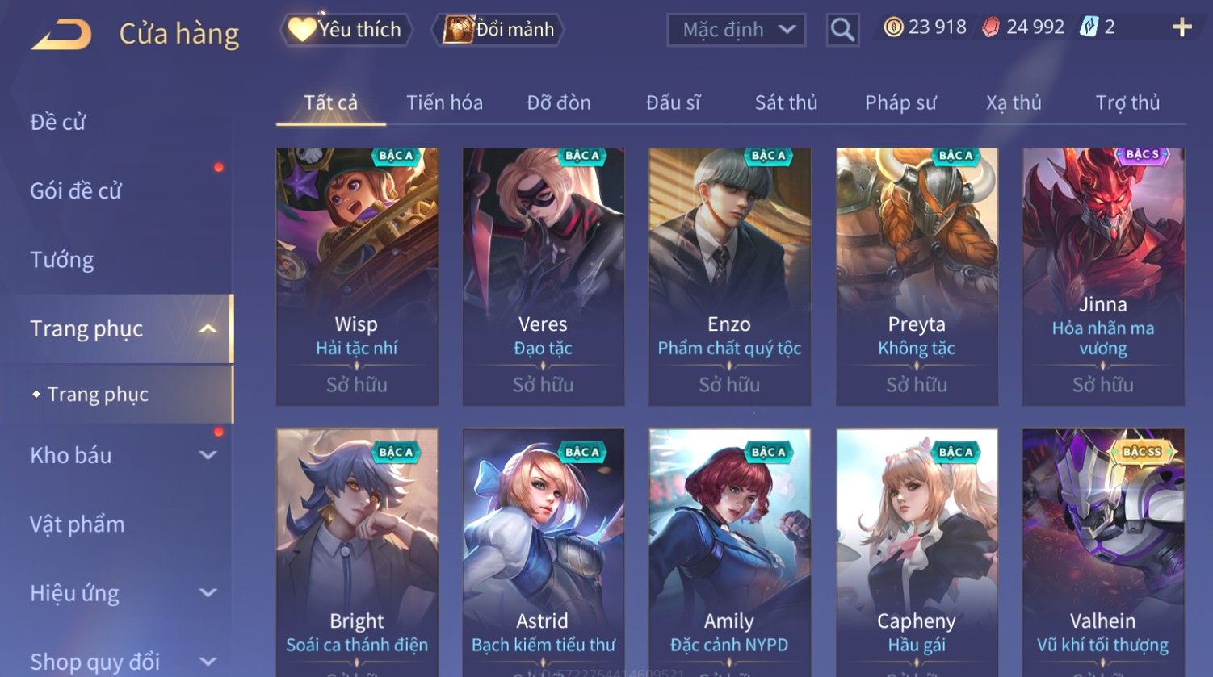Tap the plus icon to add currency
Screen dimensions: 1213x677
point(1182,28)
